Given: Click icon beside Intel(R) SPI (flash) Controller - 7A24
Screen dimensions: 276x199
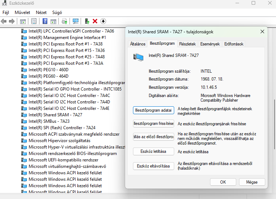Looking at the screenshot, I should point(24,128).
